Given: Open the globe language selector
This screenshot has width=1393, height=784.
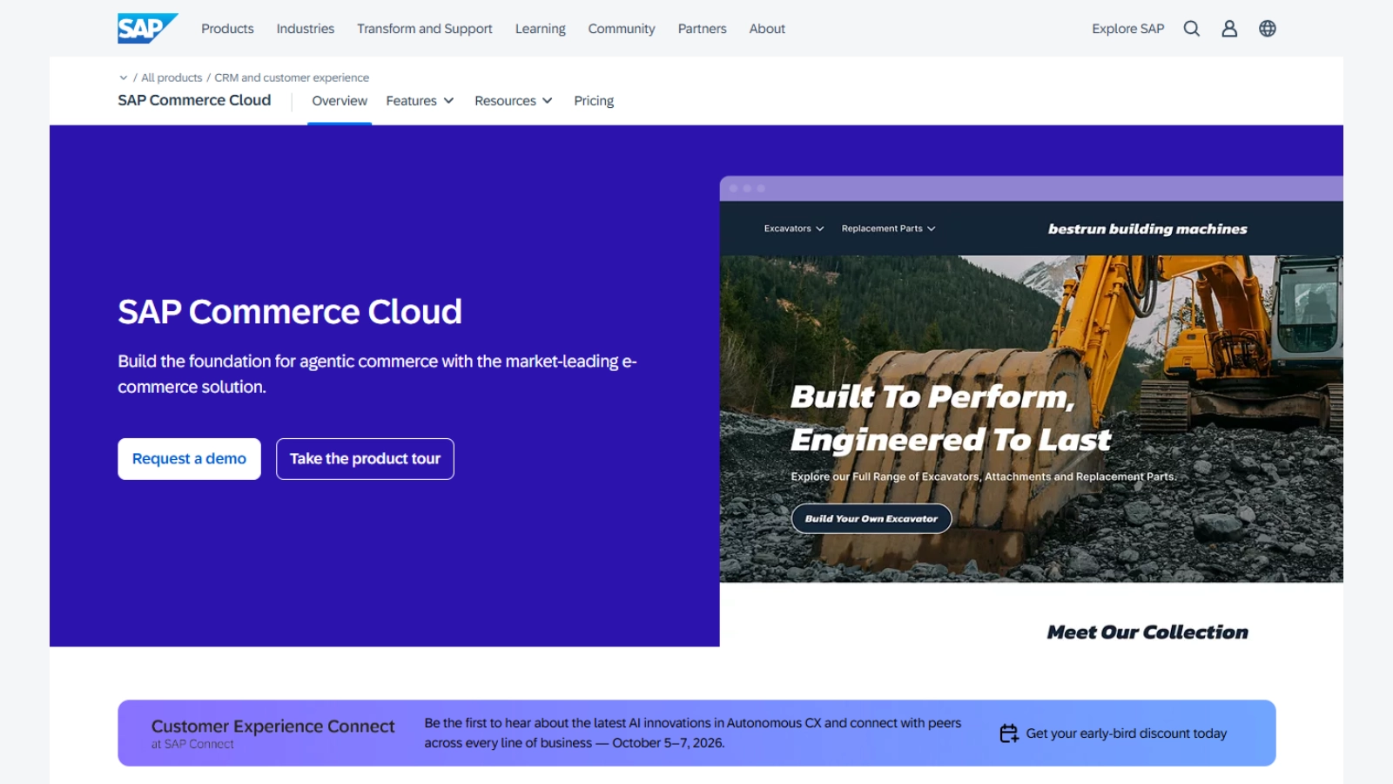Looking at the screenshot, I should click(1268, 29).
